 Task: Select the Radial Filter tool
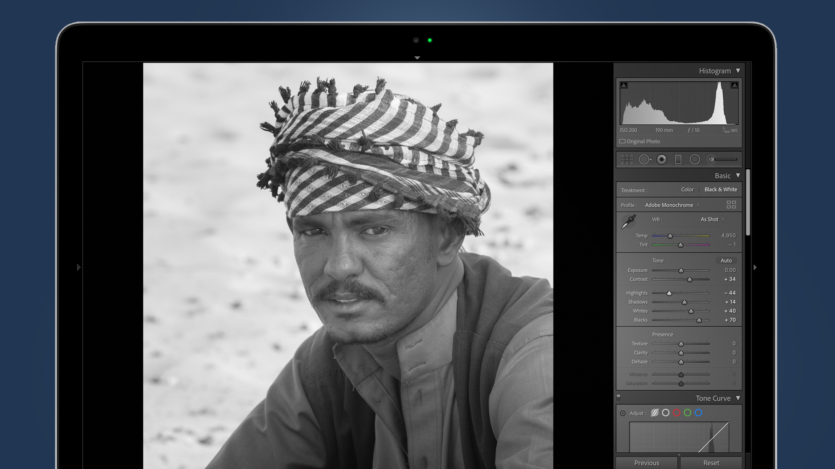(695, 159)
